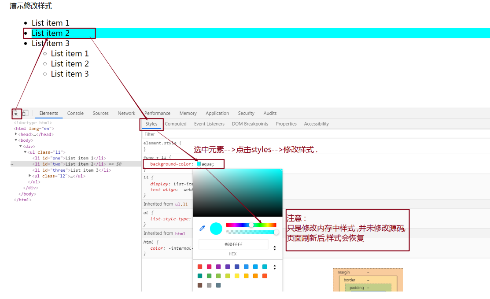Open the Application tab
The height and width of the screenshot is (299, 490).
tap(217, 113)
